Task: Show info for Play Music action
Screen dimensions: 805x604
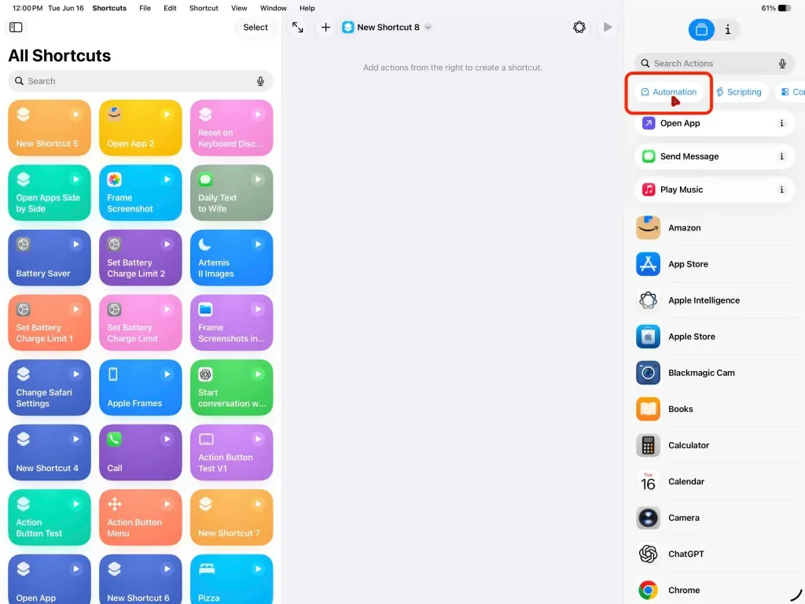Action: tap(781, 190)
